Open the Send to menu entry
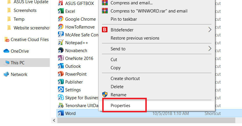The height and width of the screenshot is (126, 242). (157, 49)
